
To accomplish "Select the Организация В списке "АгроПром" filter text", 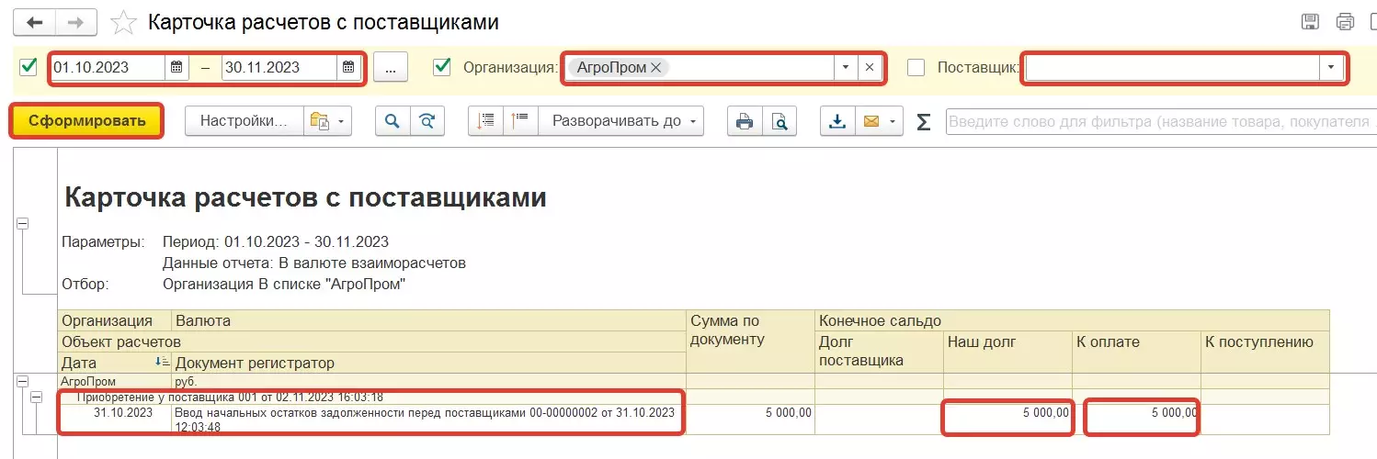I will [x=284, y=284].
